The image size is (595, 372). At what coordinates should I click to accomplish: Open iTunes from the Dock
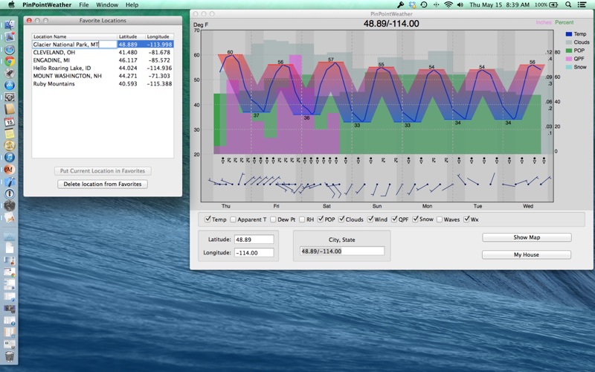tap(10, 157)
